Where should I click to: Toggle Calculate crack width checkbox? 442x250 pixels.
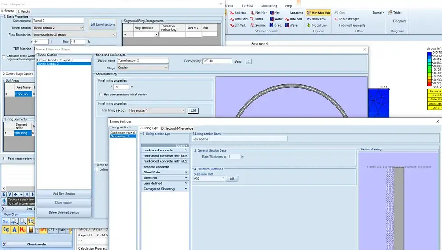click(x=4, y=57)
